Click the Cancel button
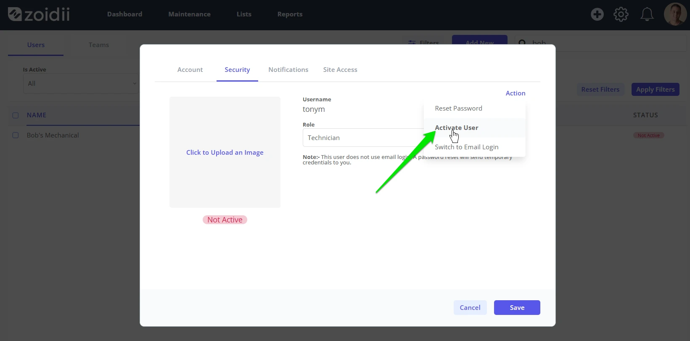 (470, 308)
